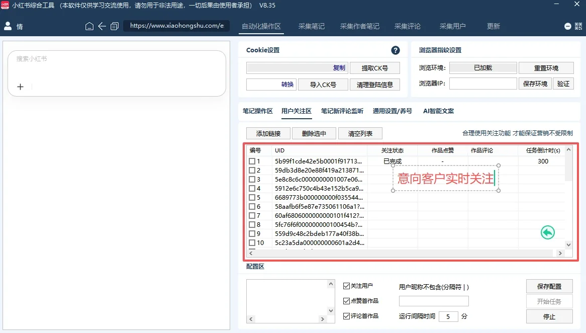Viewport: 586px width, 333px height.
Task: Click UID table scroll-up arrow
Action: click(568, 150)
